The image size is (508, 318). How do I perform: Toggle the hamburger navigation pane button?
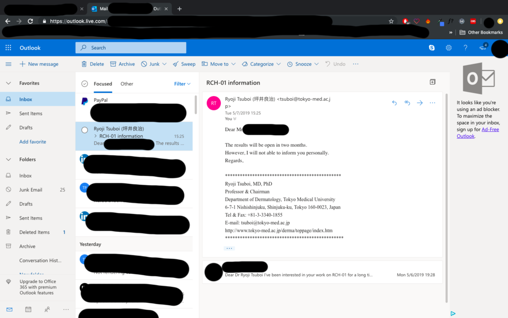(x=8, y=64)
